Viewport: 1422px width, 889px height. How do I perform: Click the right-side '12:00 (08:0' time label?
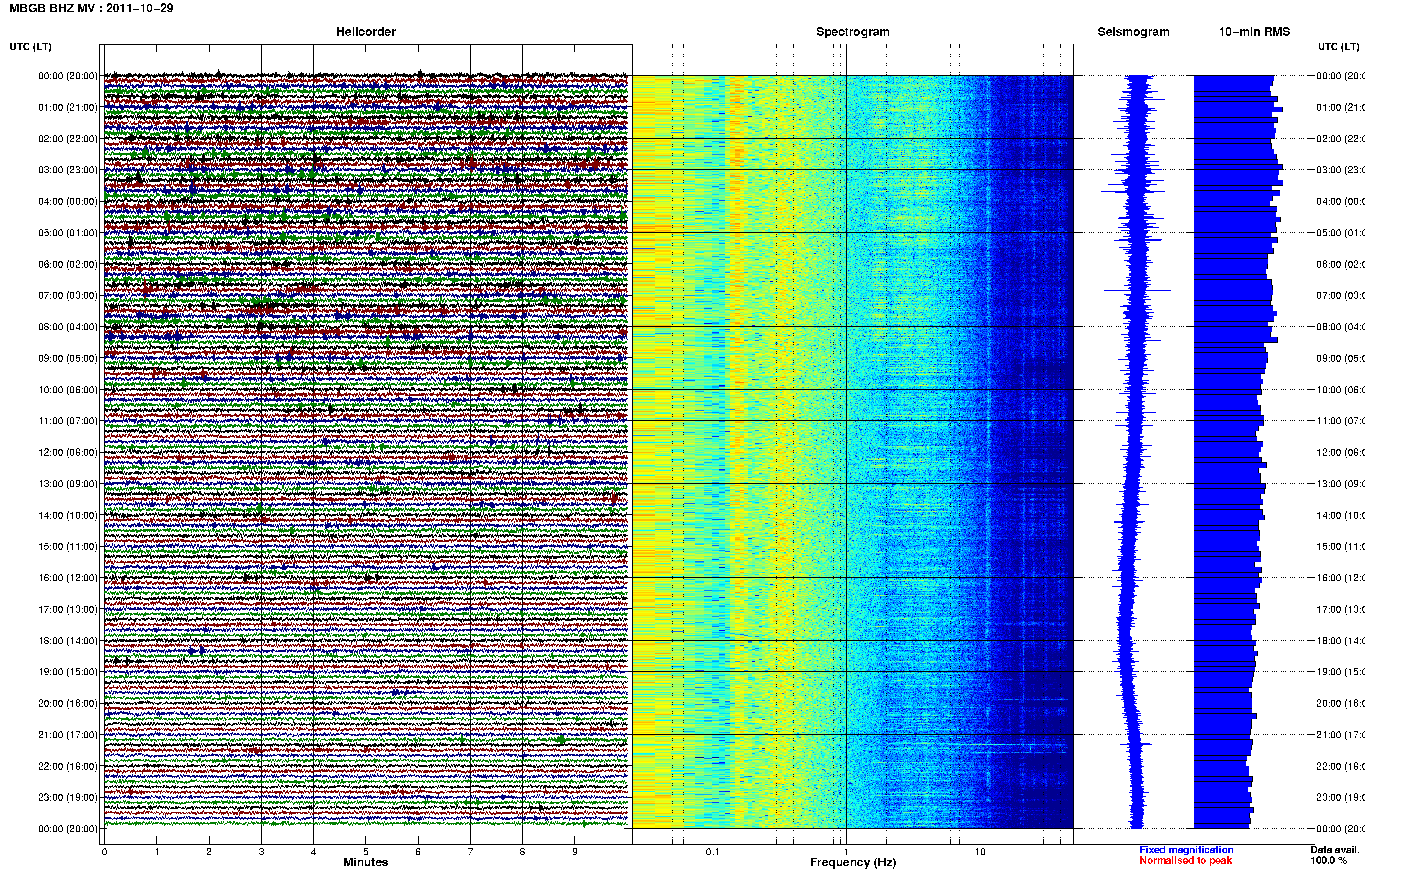click(x=1341, y=452)
